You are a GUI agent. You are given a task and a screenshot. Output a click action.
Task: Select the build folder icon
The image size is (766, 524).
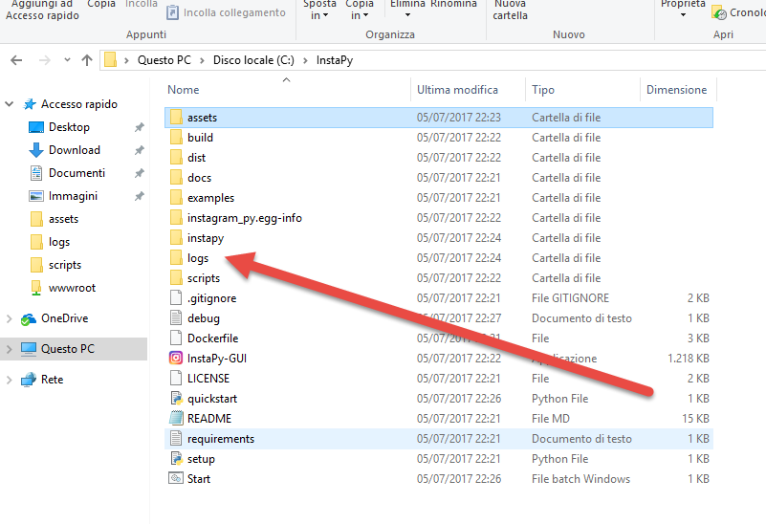(176, 138)
